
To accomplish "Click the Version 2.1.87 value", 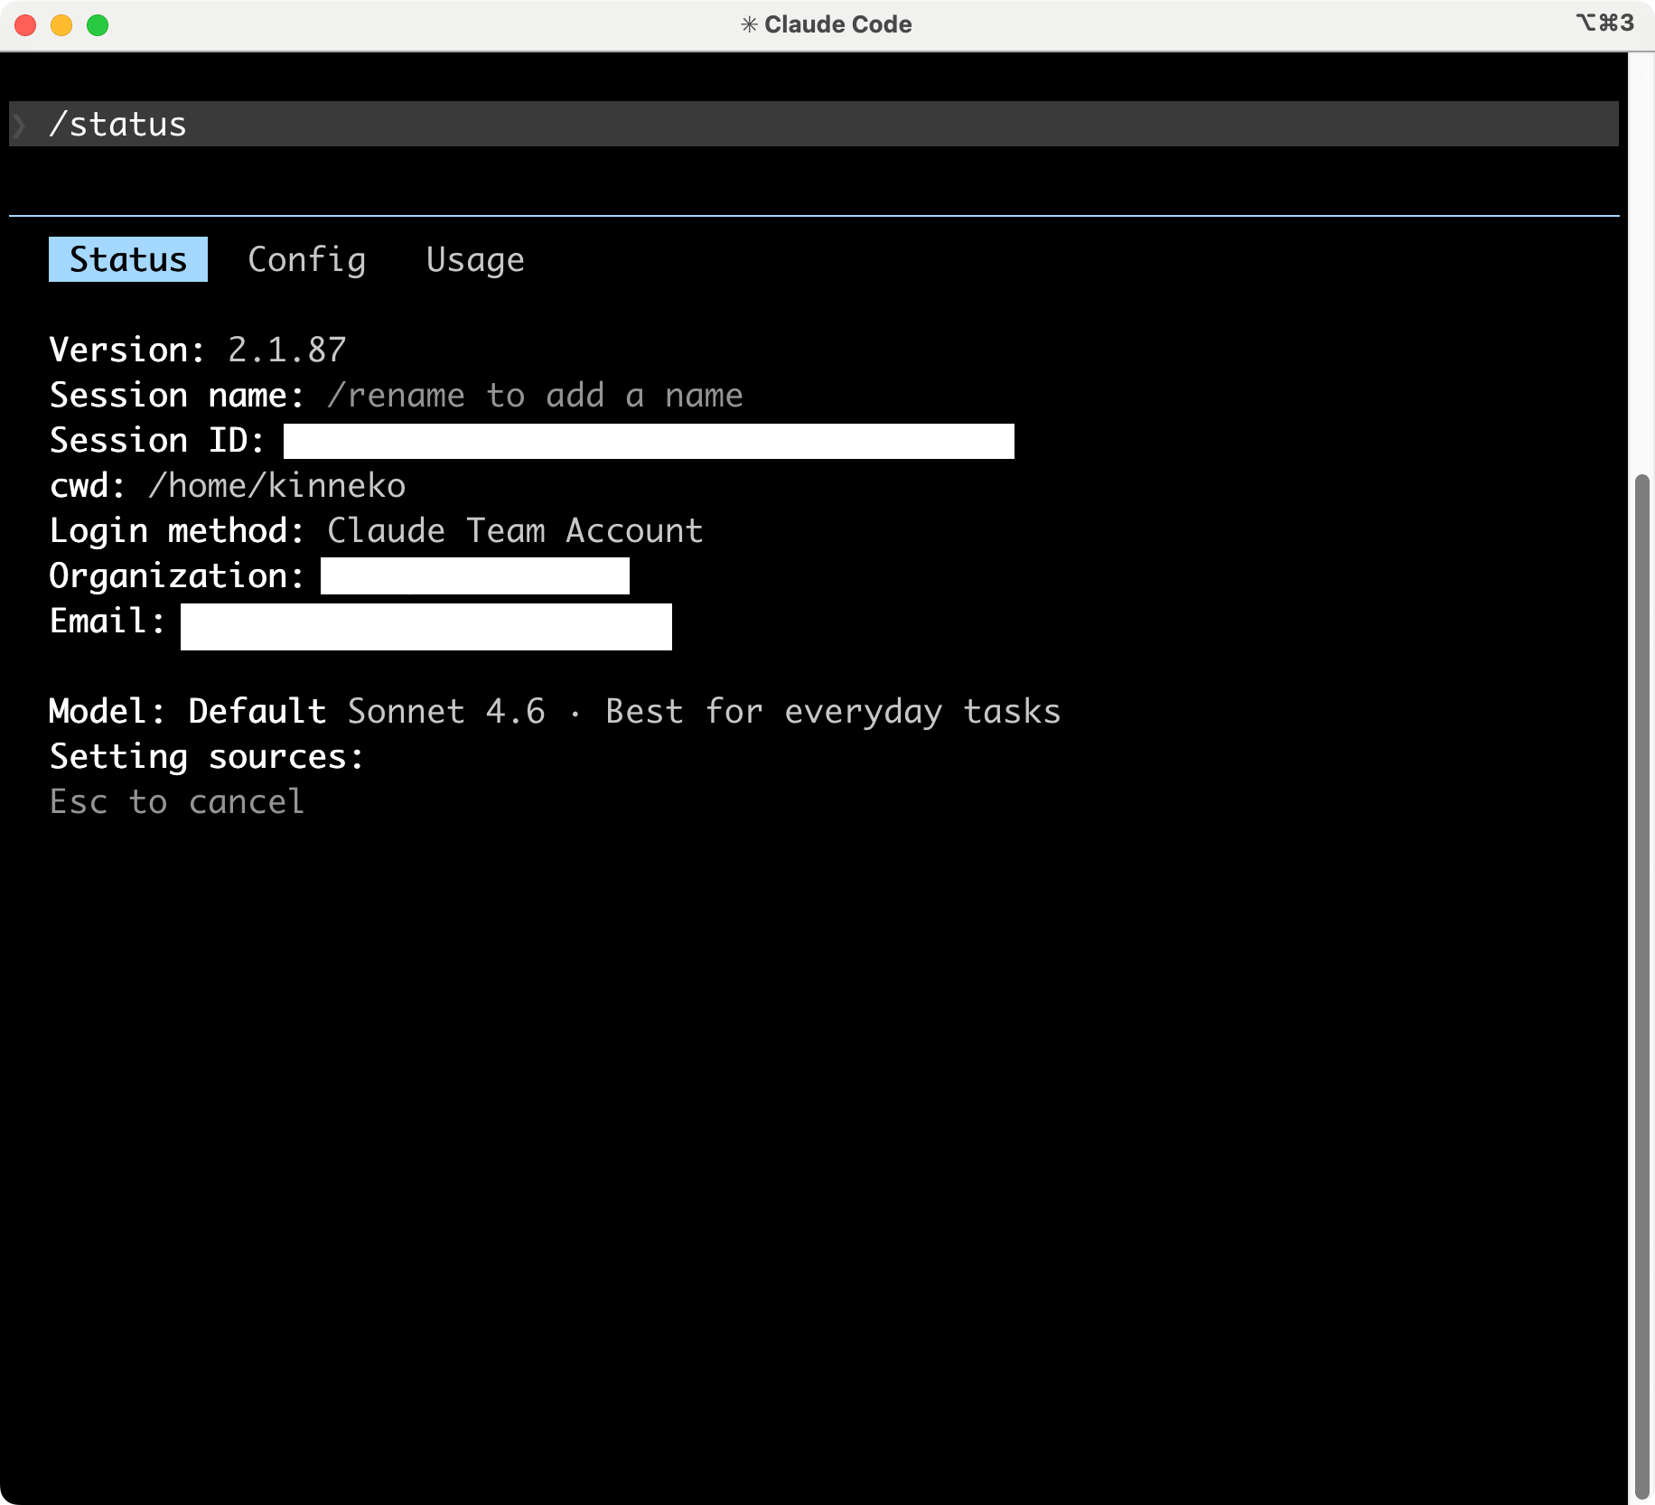I will pyautogui.click(x=287, y=350).
